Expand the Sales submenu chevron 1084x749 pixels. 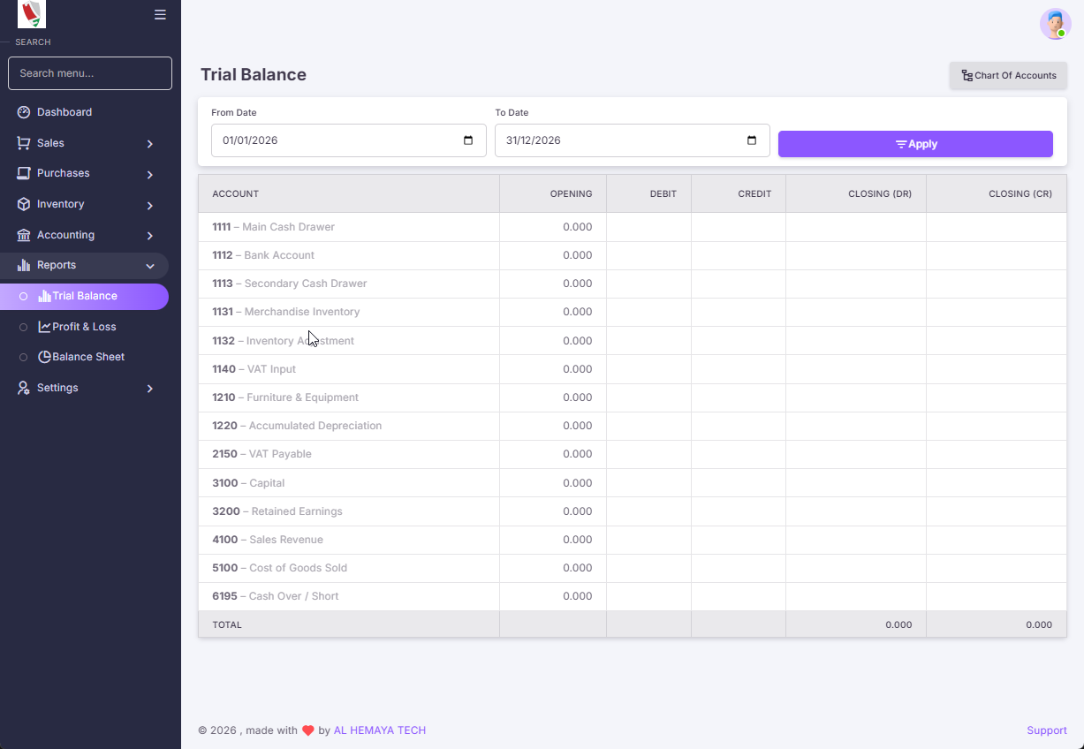[x=150, y=144]
